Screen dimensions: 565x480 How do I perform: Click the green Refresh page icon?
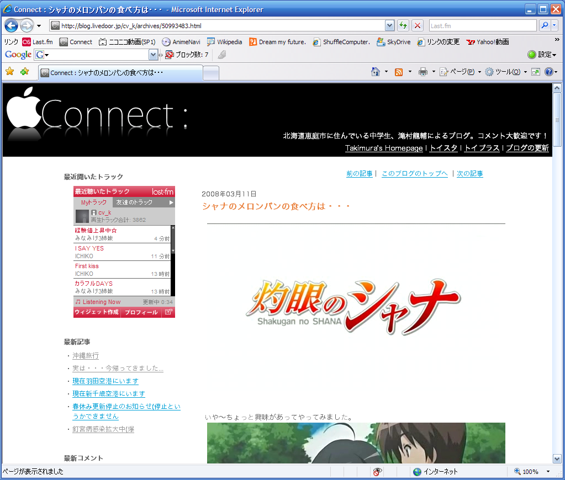(403, 25)
